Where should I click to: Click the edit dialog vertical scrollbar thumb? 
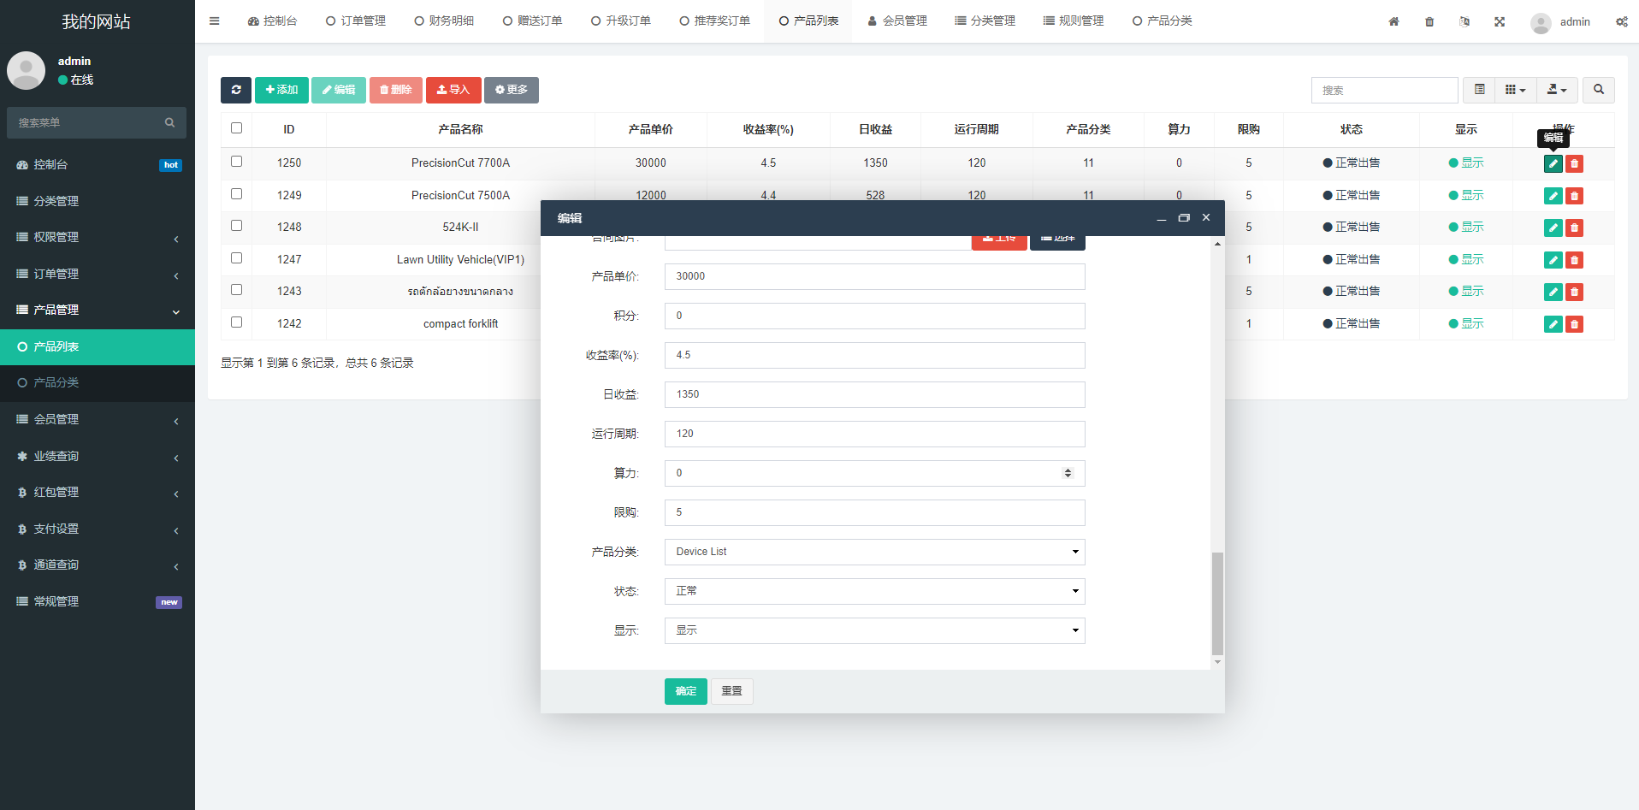tap(1217, 603)
